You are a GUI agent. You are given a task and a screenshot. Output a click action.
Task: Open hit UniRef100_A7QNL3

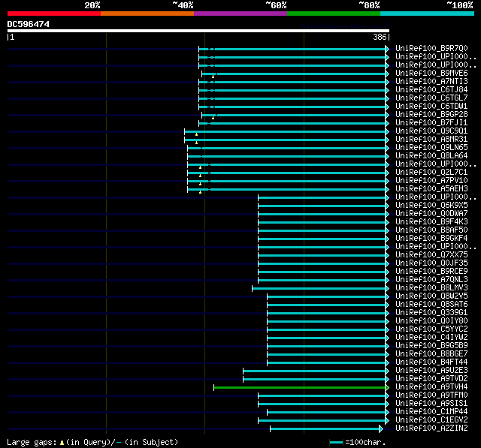coord(431,280)
